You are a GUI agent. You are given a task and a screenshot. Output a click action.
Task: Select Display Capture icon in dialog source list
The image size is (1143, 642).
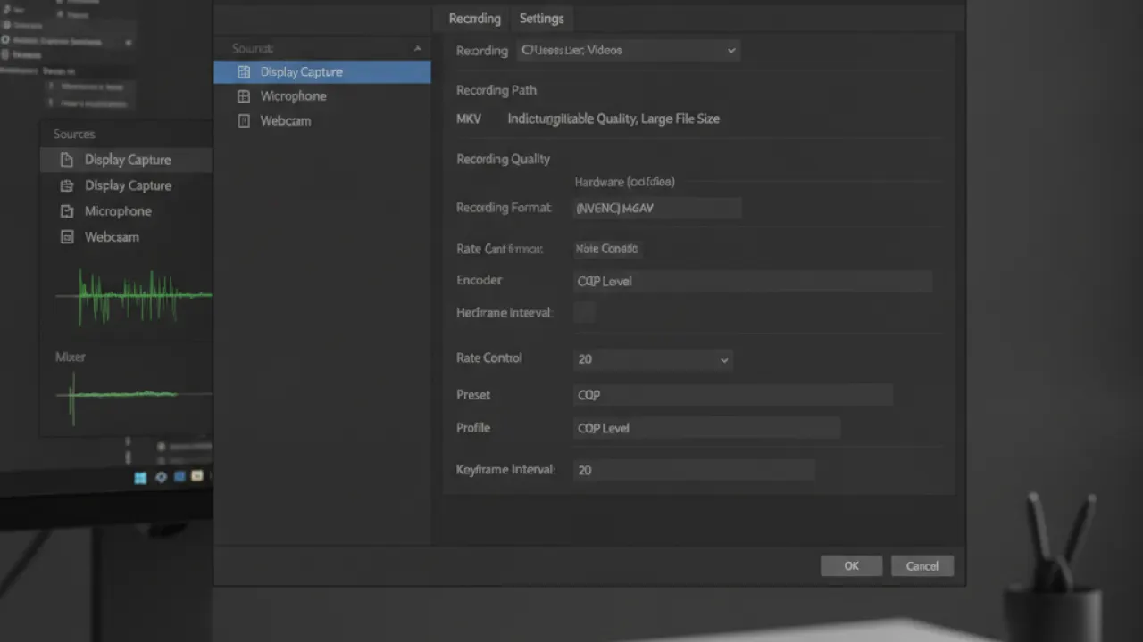click(x=244, y=72)
